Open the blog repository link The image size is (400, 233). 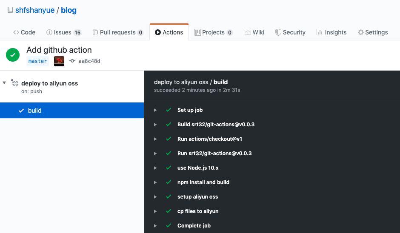(x=69, y=10)
